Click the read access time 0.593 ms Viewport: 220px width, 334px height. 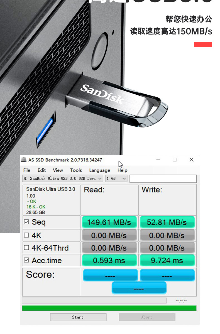click(x=109, y=260)
